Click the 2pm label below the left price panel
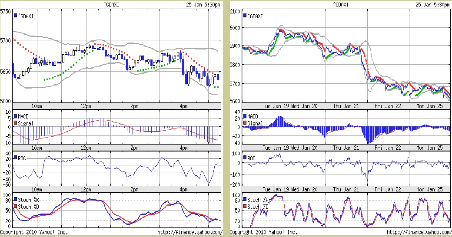Image resolution: width=452 pixels, height=237 pixels. click(x=134, y=106)
